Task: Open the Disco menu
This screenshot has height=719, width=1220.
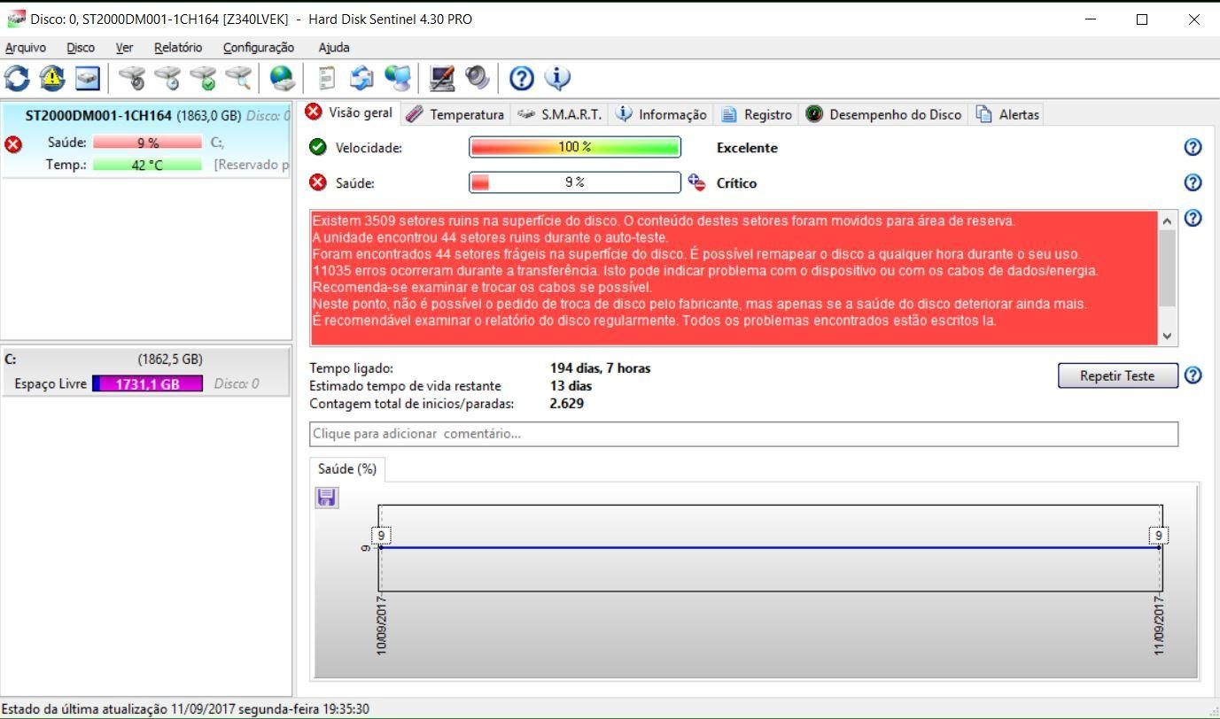Action: click(81, 48)
